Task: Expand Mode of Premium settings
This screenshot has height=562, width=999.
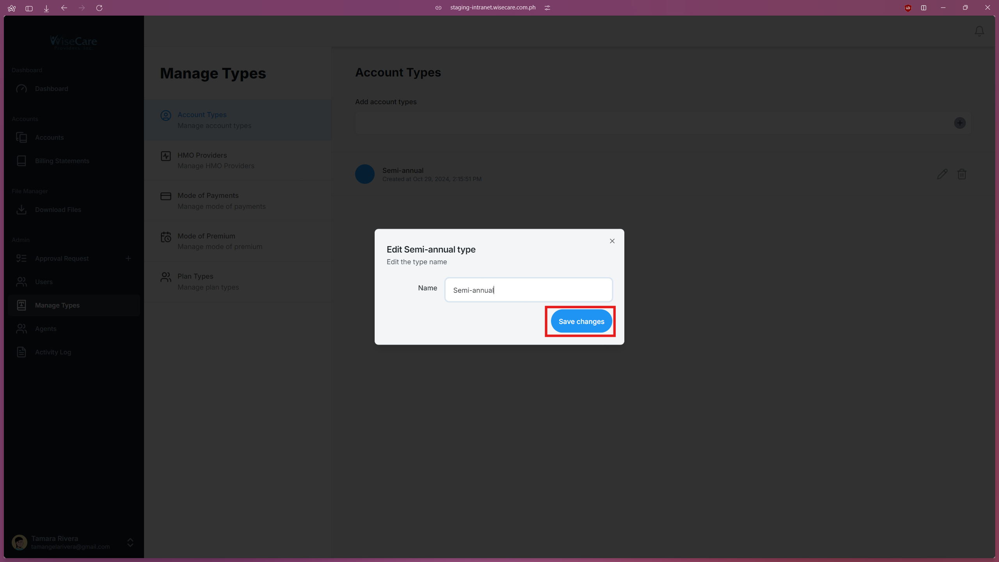Action: tap(206, 236)
